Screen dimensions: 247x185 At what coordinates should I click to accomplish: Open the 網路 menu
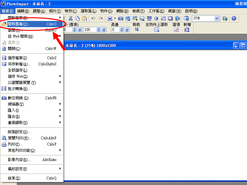point(122,11)
